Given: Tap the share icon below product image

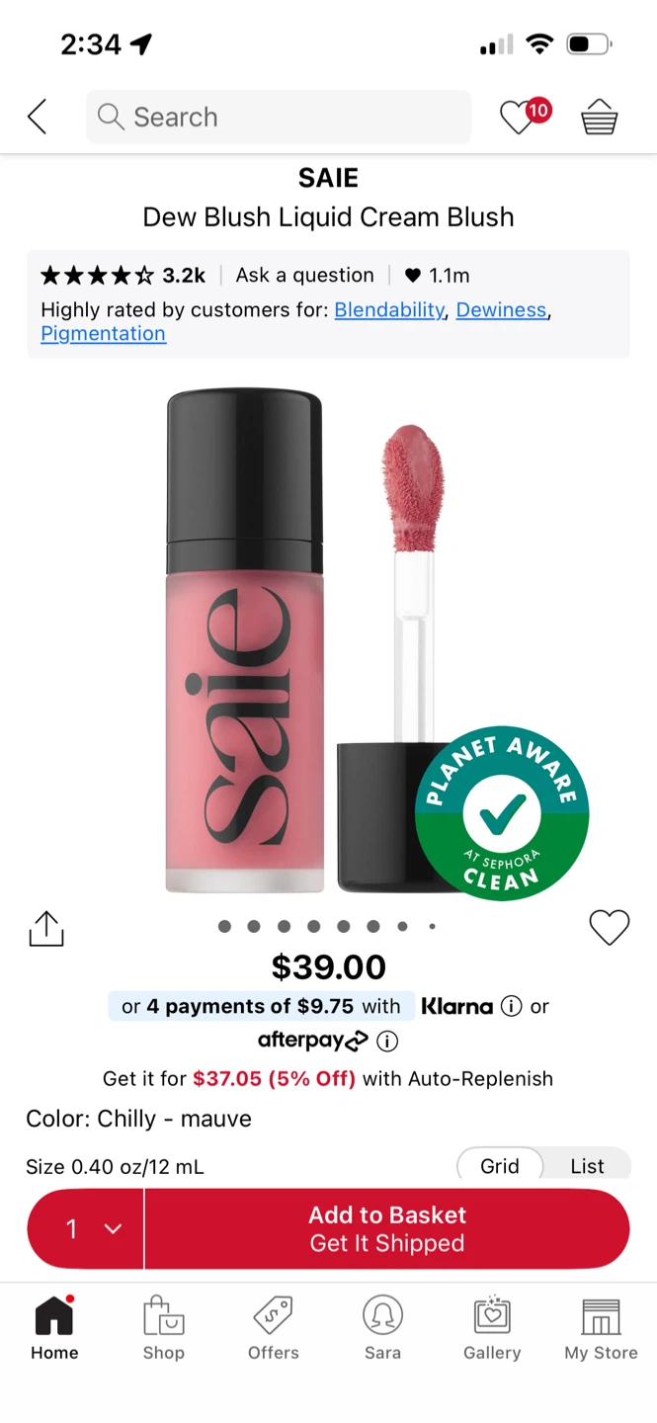Looking at the screenshot, I should tap(46, 928).
